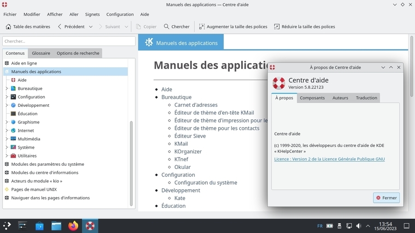Click the Utilitaires toolbox icon
Viewport: 415px width, 233px height.
(x=13, y=156)
